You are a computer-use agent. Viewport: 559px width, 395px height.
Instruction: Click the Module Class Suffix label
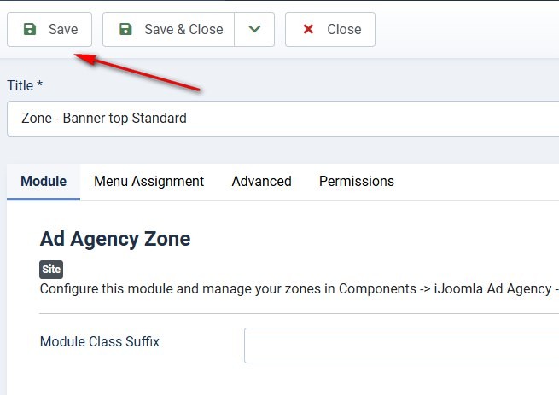coord(100,342)
